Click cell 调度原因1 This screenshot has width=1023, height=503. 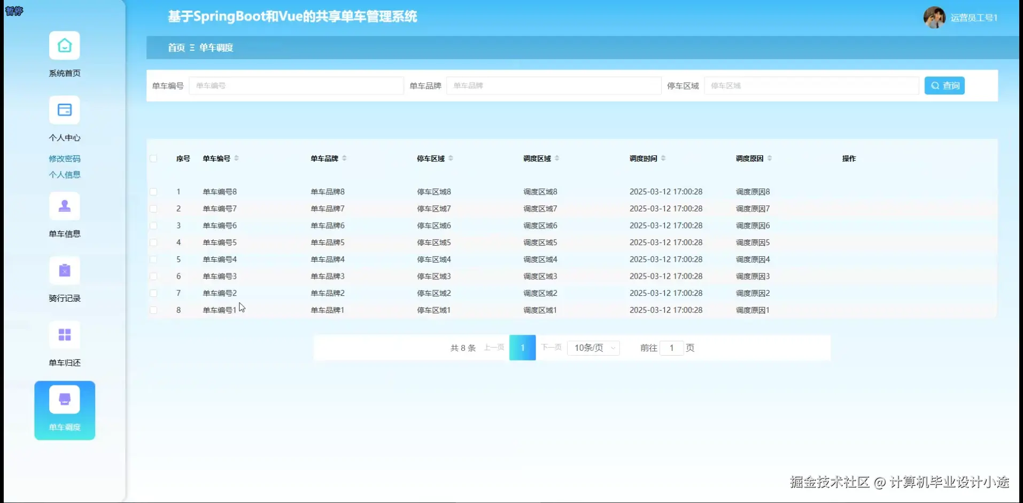[753, 310]
